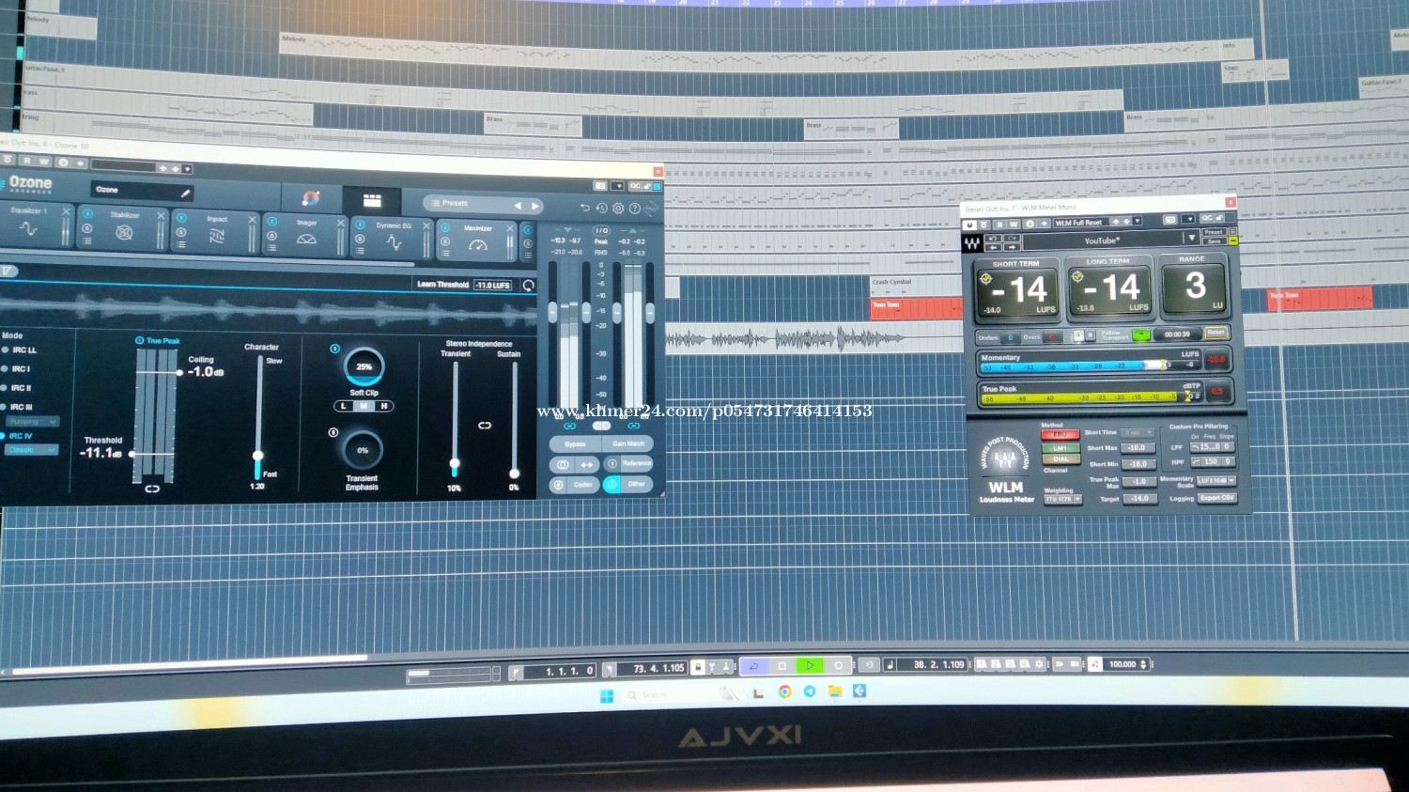Adjust the Character slider handle

click(x=257, y=457)
